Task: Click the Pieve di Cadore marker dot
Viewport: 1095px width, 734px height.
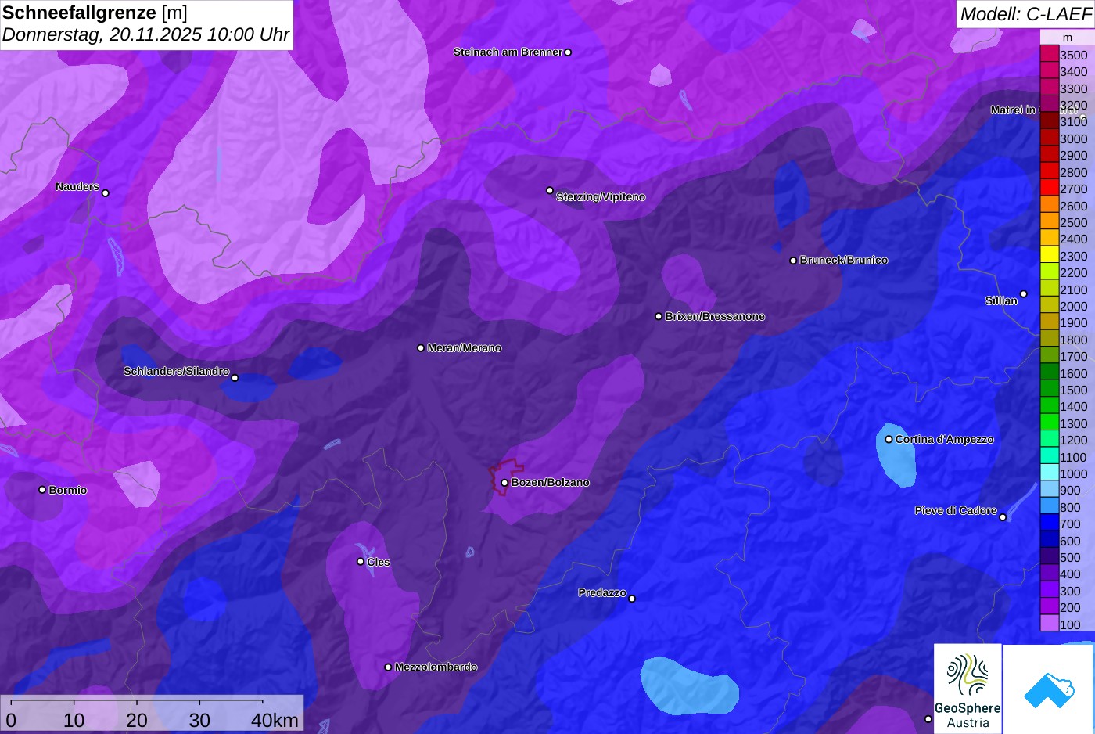Action: pyautogui.click(x=1003, y=516)
